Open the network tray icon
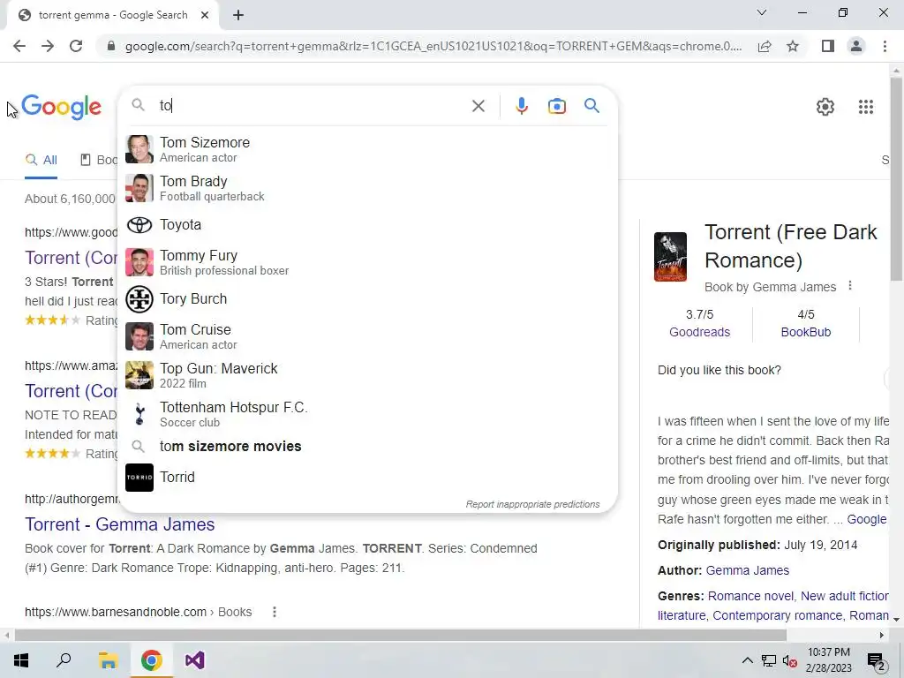Screen dimensions: 904x678 pyautogui.click(x=769, y=661)
